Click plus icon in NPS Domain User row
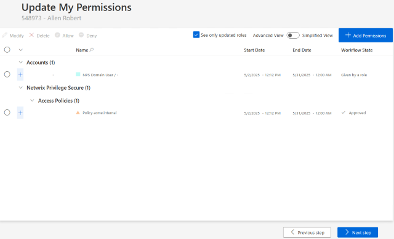394x239 pixels. (x=20, y=74)
